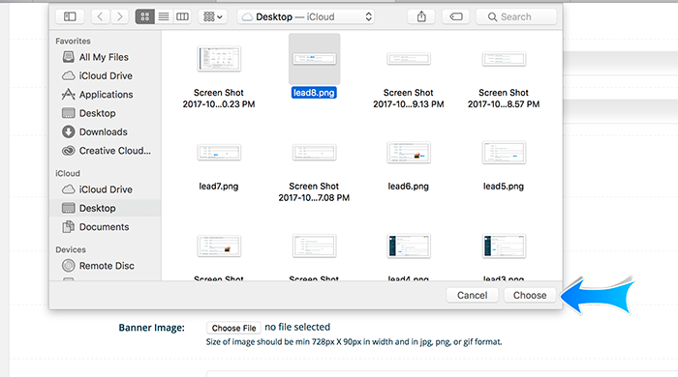Open Downloads in sidebar

click(105, 132)
